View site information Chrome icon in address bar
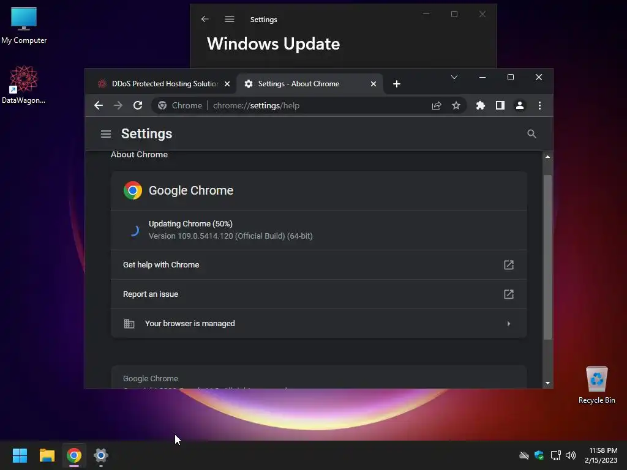Screen dimensions: 627x470 (x=162, y=105)
